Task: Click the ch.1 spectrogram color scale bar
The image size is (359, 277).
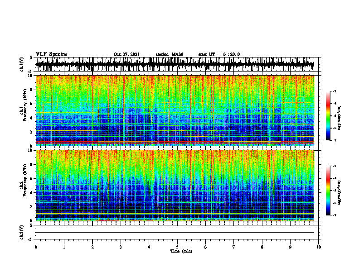Action: [x=328, y=116]
